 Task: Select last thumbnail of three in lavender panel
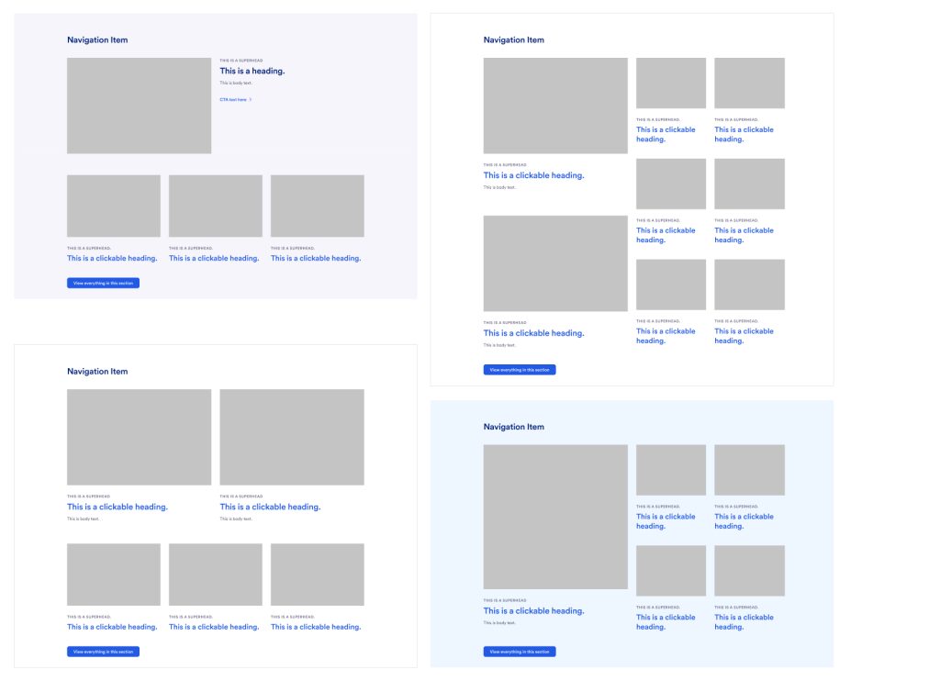(318, 207)
